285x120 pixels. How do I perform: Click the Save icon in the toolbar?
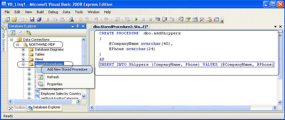32,19
